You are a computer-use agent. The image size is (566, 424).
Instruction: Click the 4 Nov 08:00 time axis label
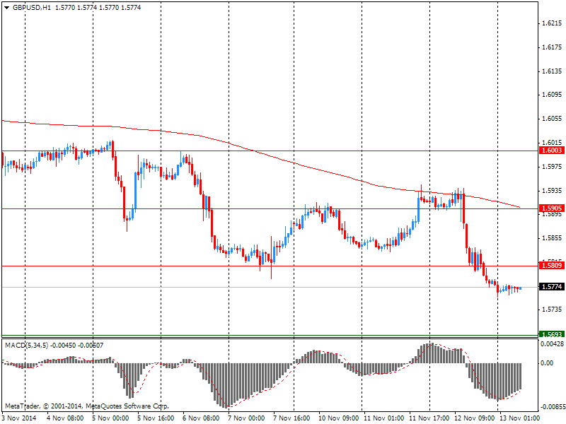point(65,418)
